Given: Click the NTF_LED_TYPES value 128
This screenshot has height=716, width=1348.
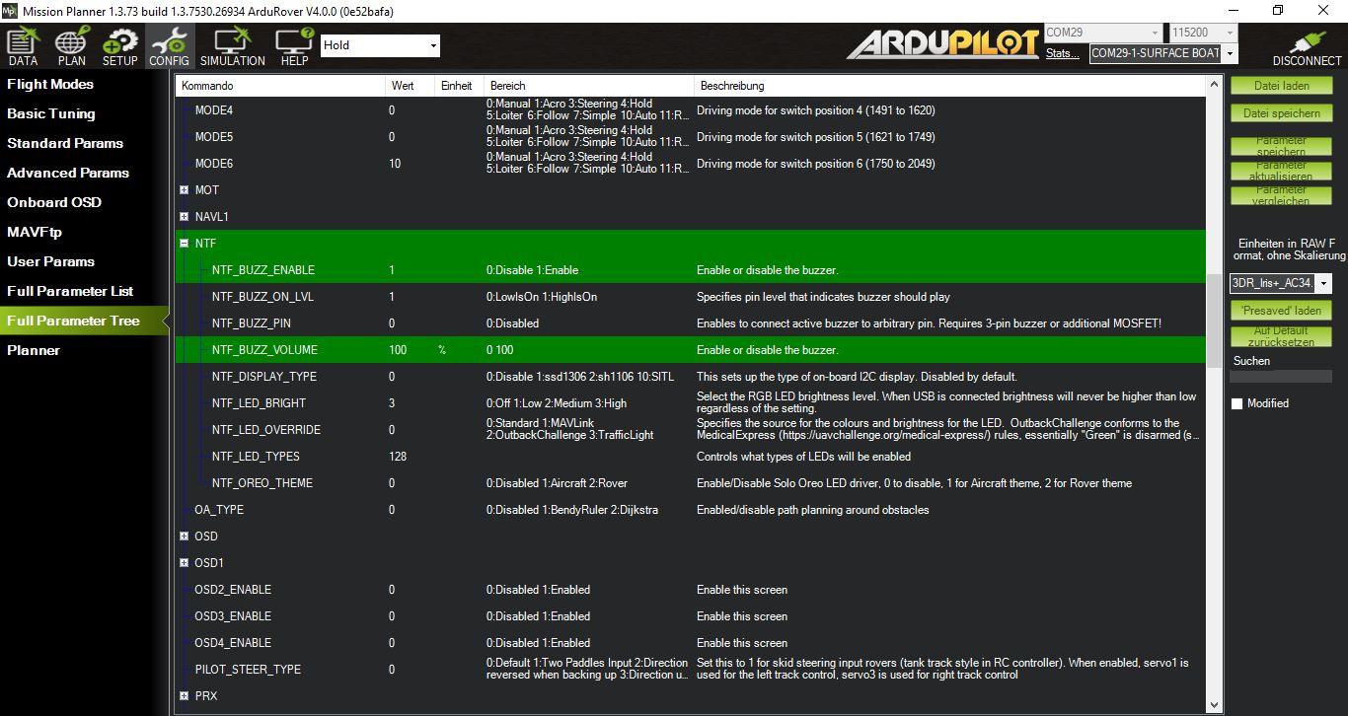Looking at the screenshot, I should [x=398, y=457].
